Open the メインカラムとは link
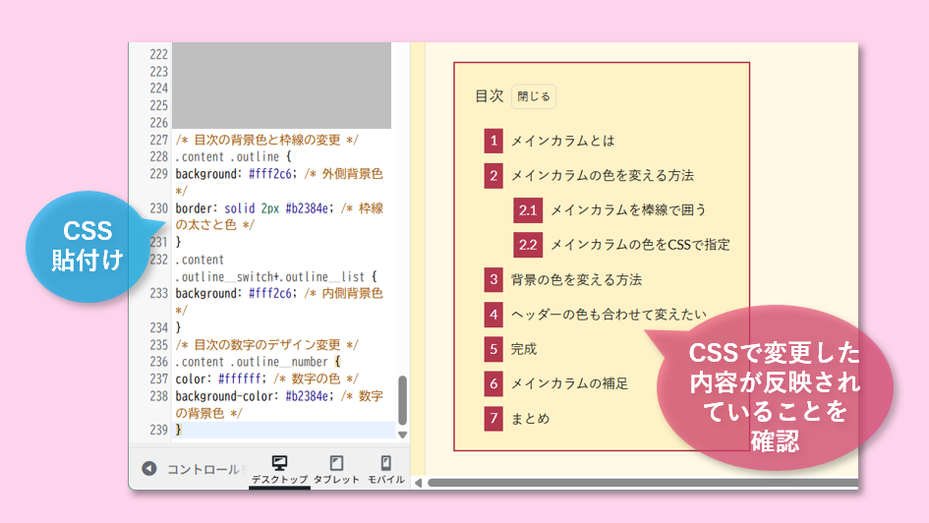Image resolution: width=929 pixels, height=523 pixels. pyautogui.click(x=563, y=141)
